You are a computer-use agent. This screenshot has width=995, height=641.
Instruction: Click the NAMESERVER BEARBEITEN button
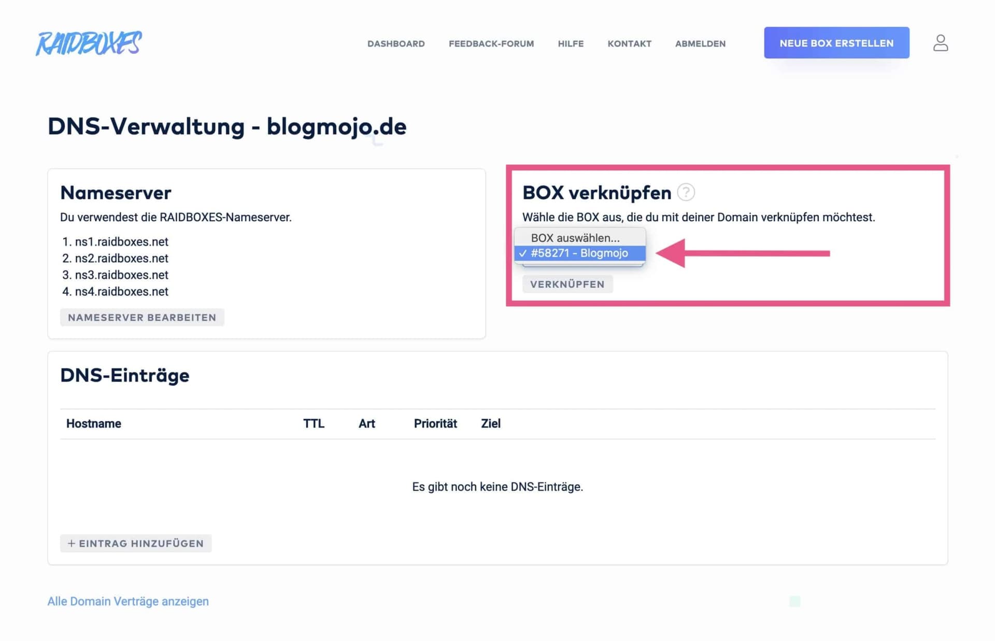(142, 317)
